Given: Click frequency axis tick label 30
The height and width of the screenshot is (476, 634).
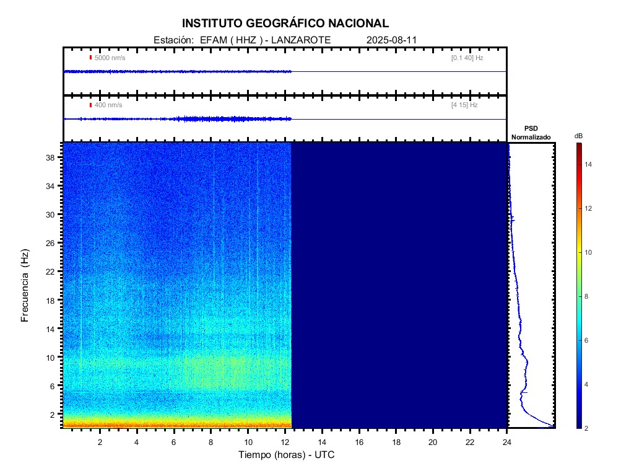Looking at the screenshot, I should coord(50,214).
